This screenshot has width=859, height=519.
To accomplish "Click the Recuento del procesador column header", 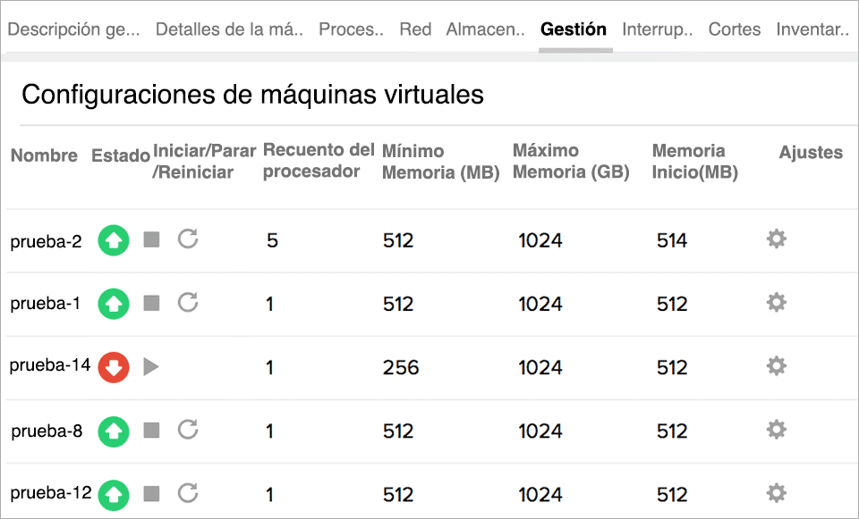I will tap(319, 161).
